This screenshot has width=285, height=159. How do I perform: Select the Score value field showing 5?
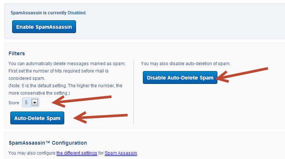[x=30, y=102]
